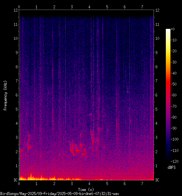Click the Frequency (kHz) axis label
The height and width of the screenshot is (196, 182).
[5, 96]
